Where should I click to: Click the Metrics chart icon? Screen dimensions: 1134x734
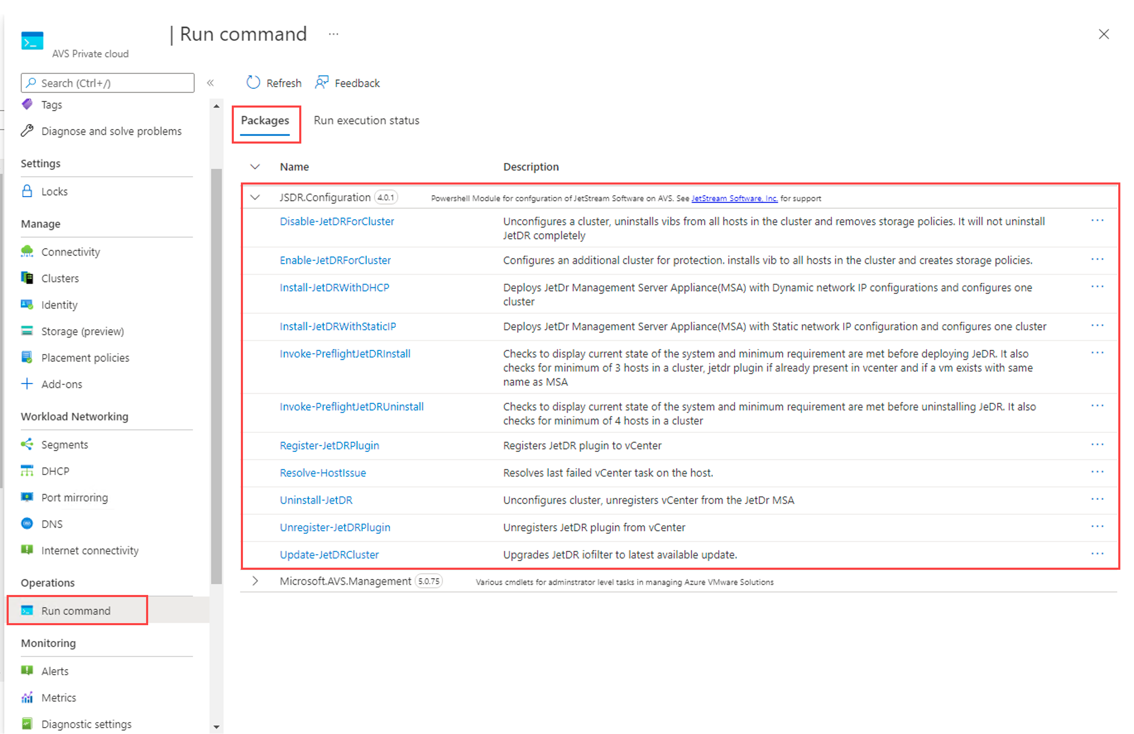click(27, 697)
